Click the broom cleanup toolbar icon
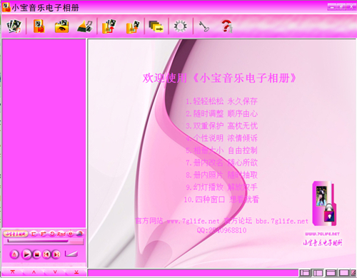Image resolution: width=357 pixels, height=278 pixels. pos(85,26)
